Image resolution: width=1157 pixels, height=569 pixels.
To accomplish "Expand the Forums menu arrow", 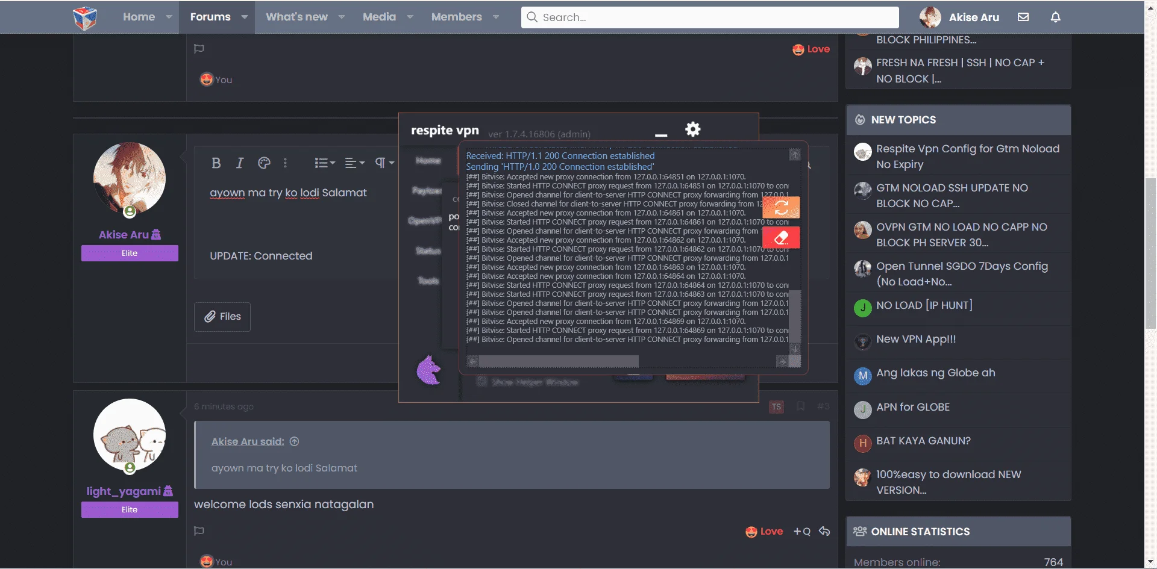I will point(244,17).
